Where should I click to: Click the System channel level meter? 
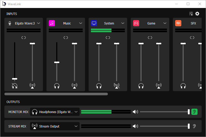[x=108, y=30]
